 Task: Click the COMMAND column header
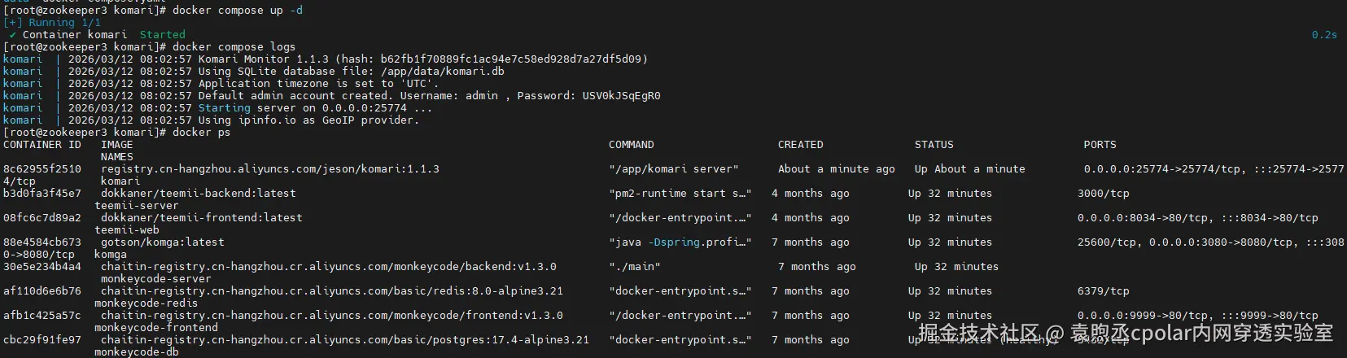[x=631, y=145]
